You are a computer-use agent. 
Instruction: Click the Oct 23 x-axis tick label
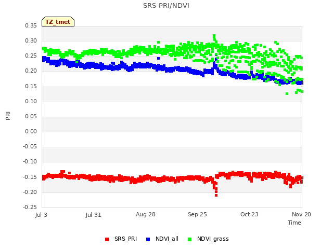[x=249, y=214]
